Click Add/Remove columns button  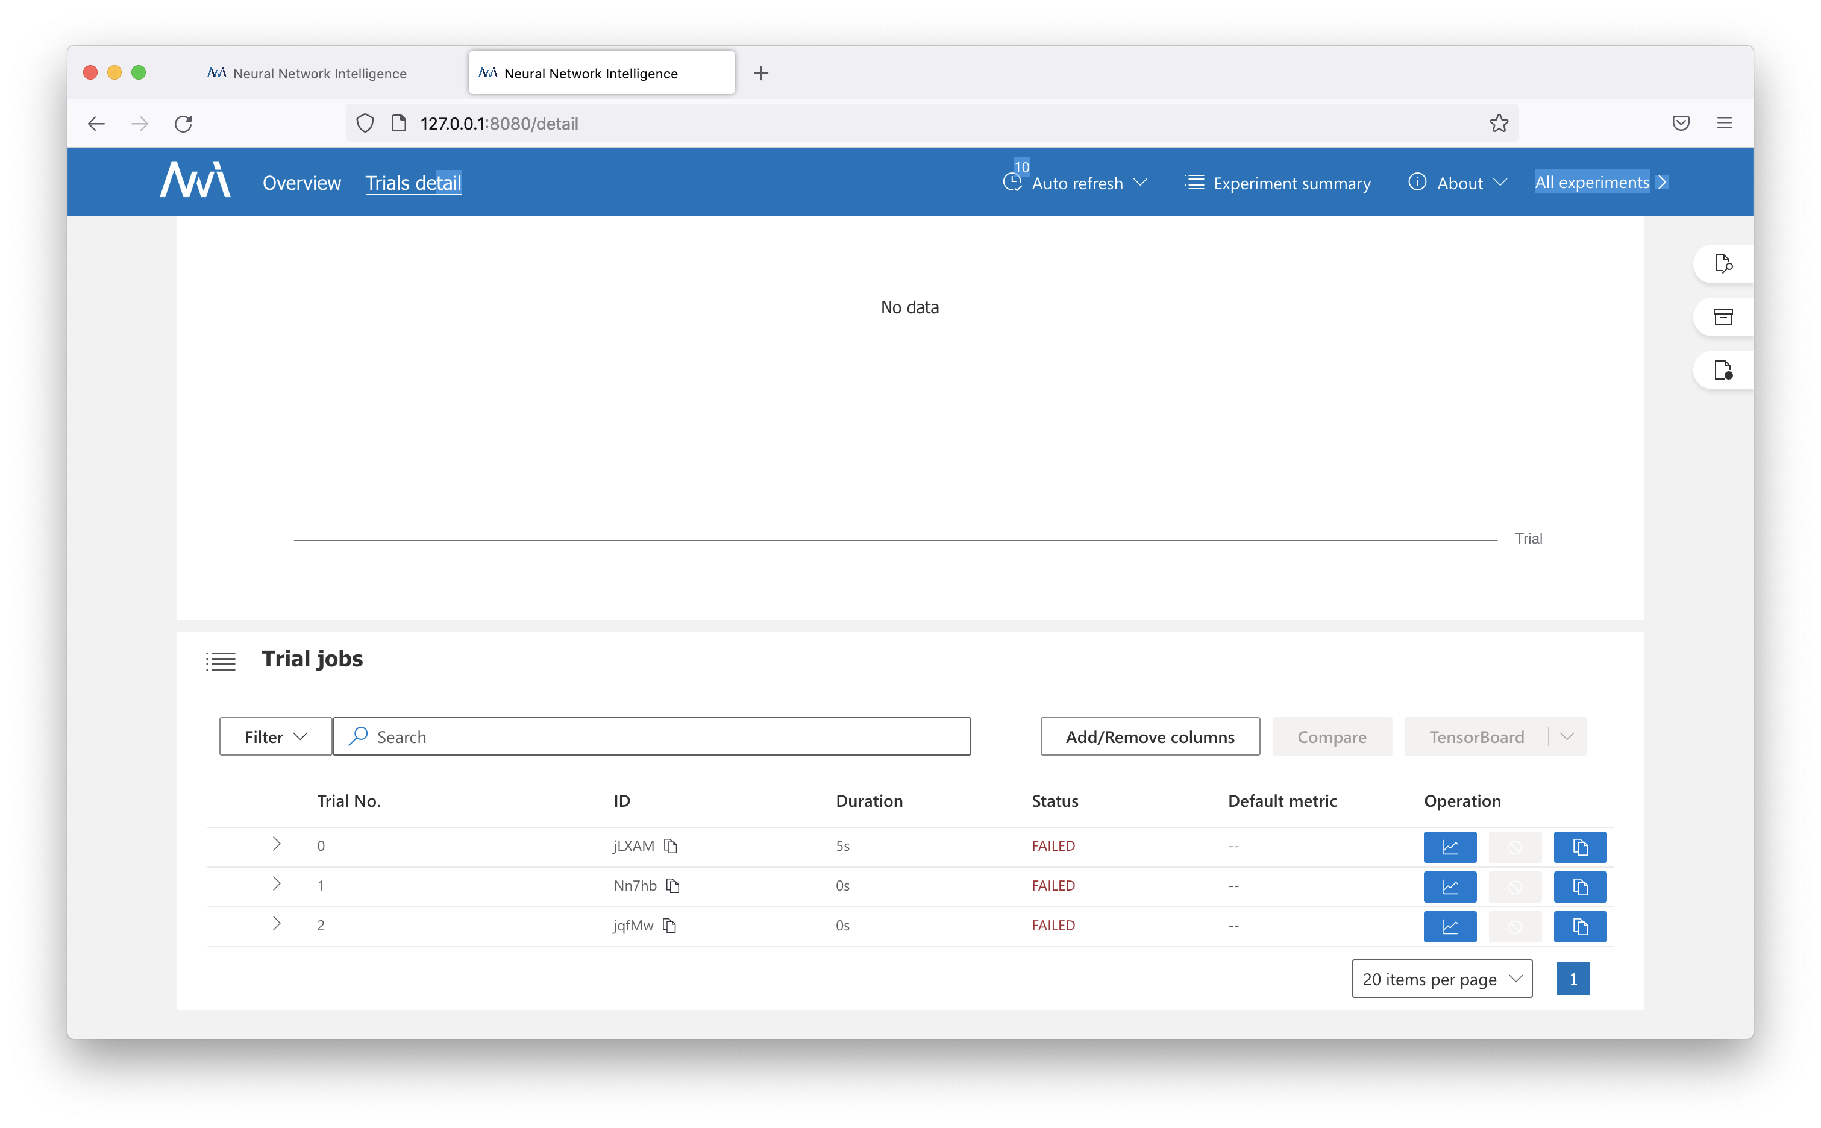tap(1150, 736)
